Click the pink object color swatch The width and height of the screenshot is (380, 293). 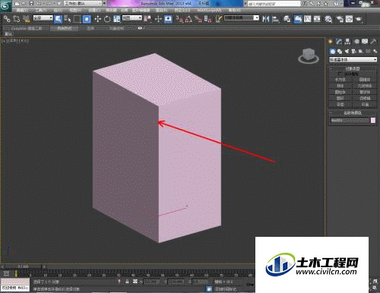pos(373,120)
